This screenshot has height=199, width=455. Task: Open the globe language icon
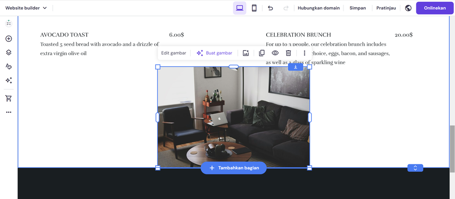pyautogui.click(x=408, y=8)
